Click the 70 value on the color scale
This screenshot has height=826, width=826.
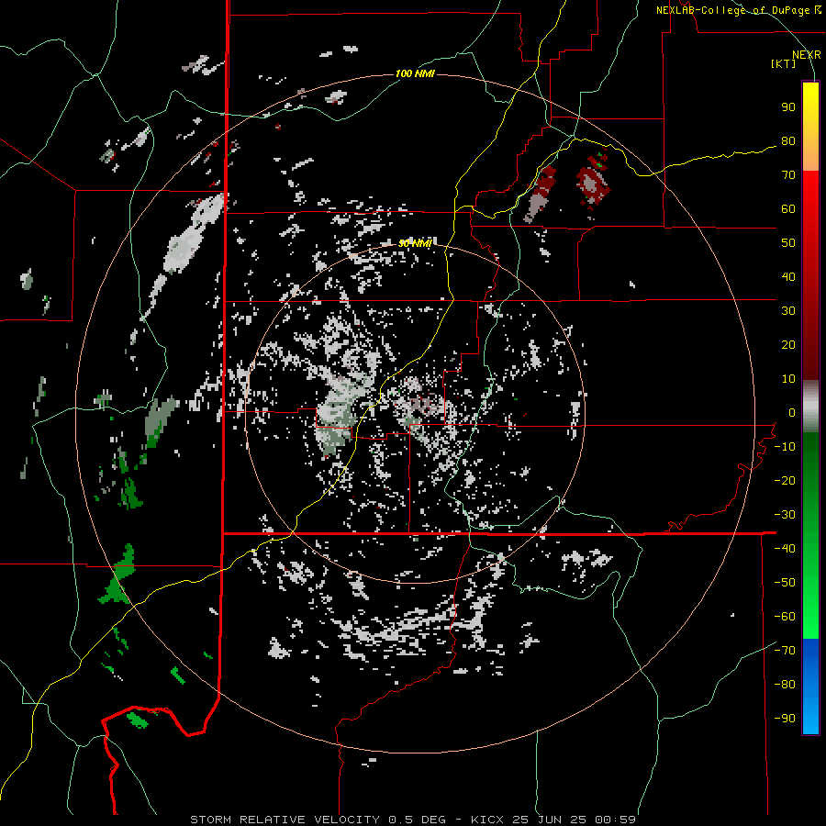pos(788,175)
